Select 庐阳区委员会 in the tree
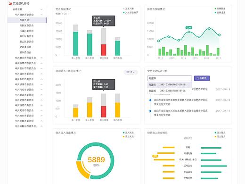245x184 pixels. 26,36
